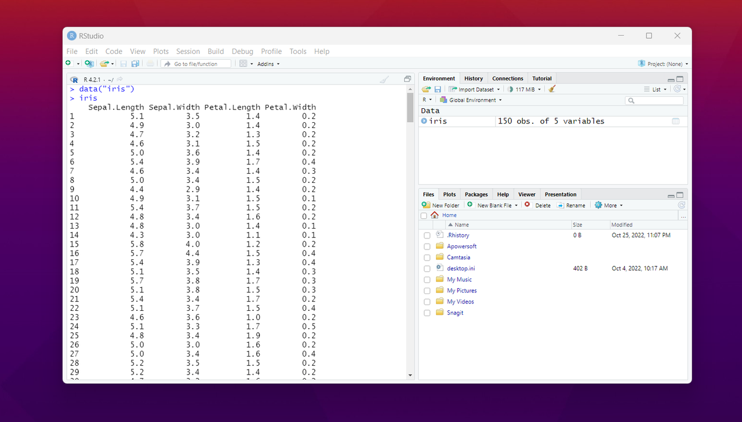Open the My Pictures folder link
The height and width of the screenshot is (422, 742).
tap(461, 291)
